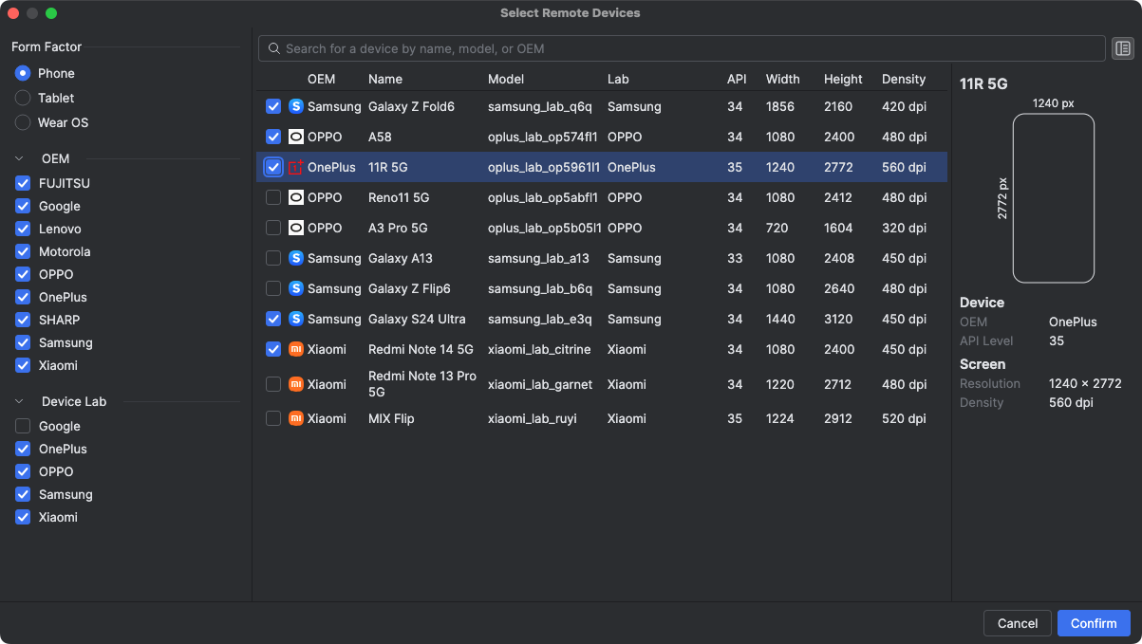Focus the device search field
Viewport: 1142px width, 644px height.
[x=683, y=48]
